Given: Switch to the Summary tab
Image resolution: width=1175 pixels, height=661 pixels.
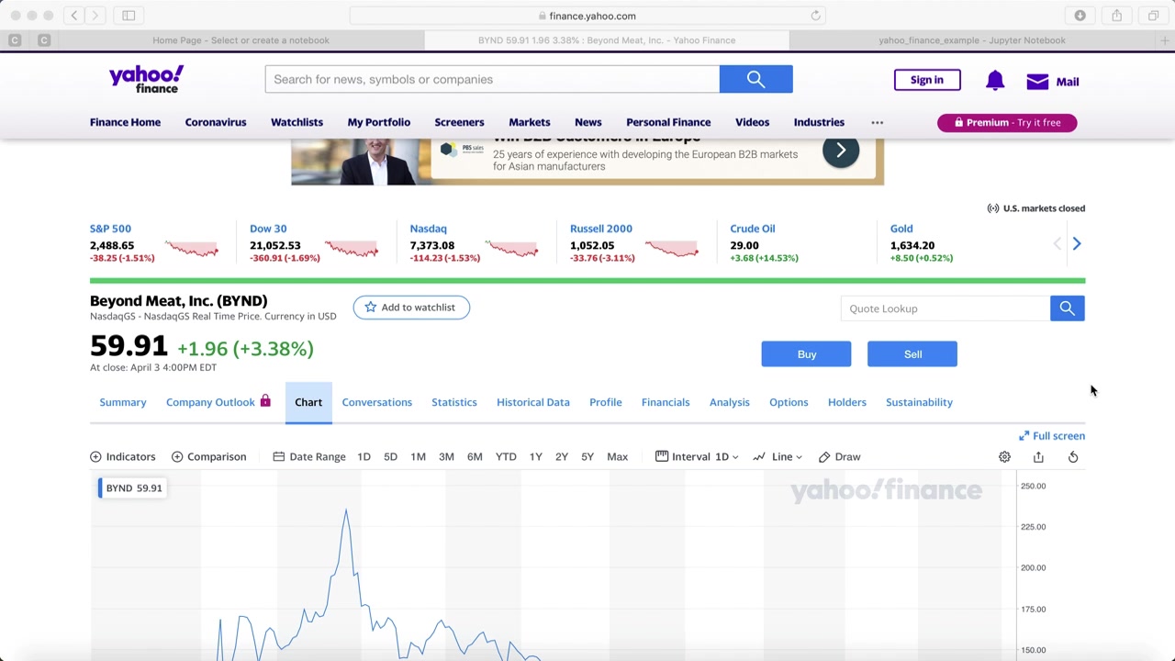Looking at the screenshot, I should coord(123,402).
